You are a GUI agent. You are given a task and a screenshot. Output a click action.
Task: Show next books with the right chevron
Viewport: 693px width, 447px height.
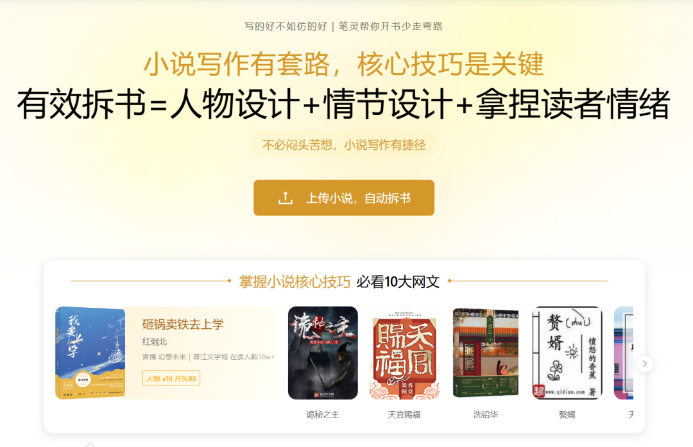point(645,364)
